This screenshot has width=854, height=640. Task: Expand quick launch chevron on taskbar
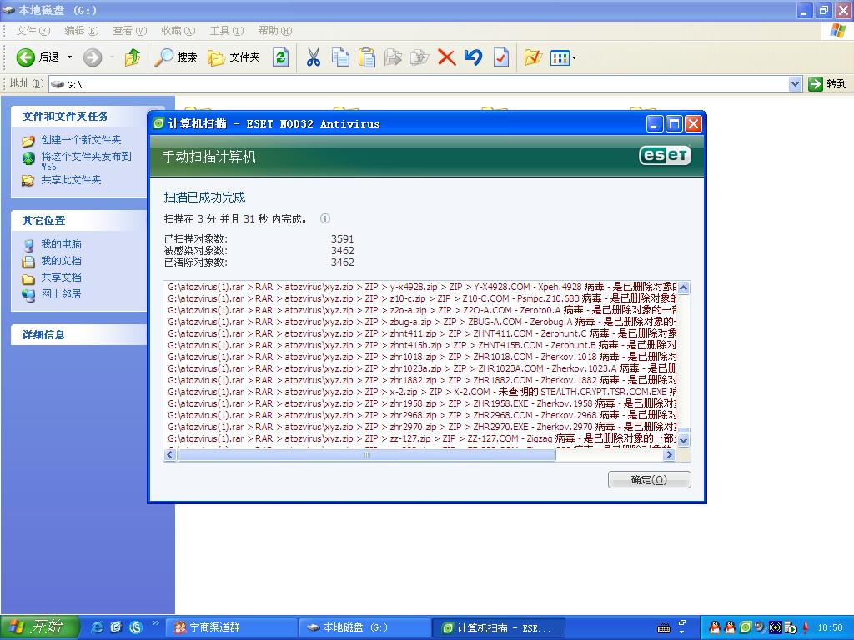(155, 623)
